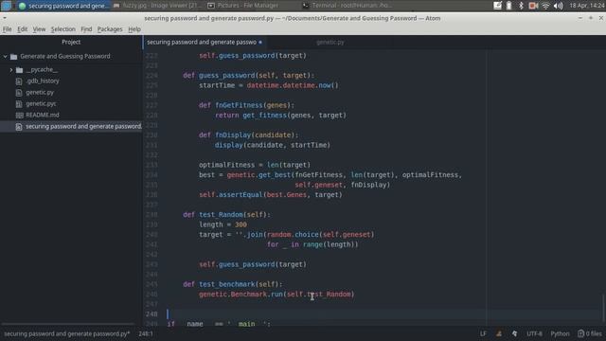Change the Python grammar selector
This screenshot has width=606, height=341.
tap(560, 333)
